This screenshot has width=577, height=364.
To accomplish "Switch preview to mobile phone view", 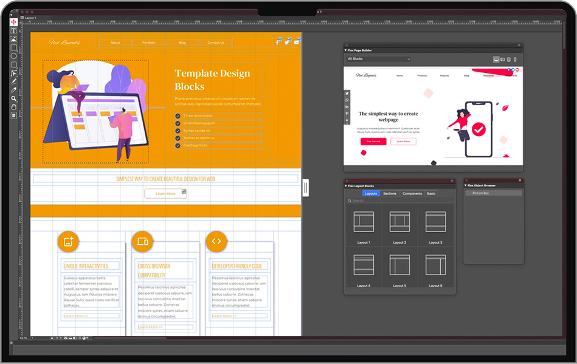I will (x=516, y=60).
